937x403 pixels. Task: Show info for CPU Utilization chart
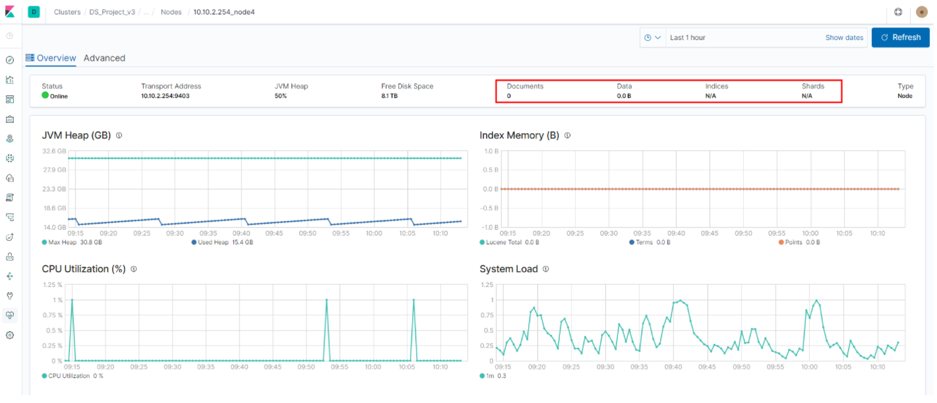(x=134, y=269)
